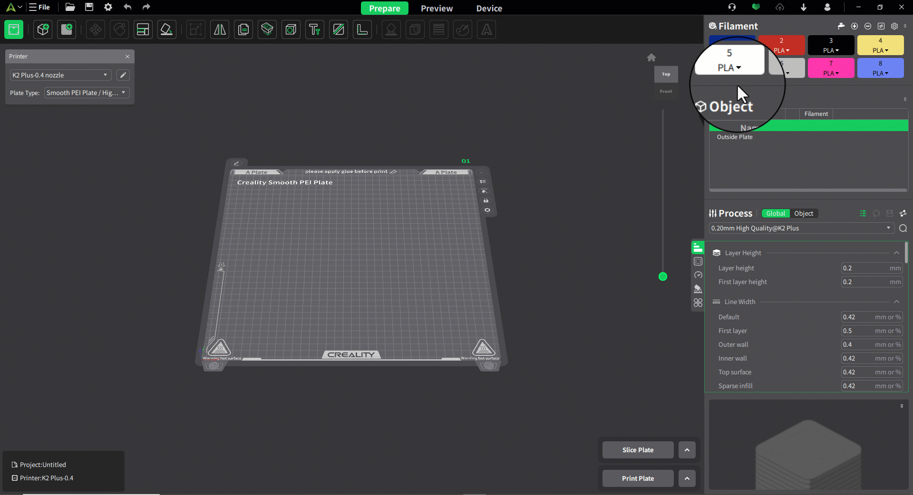Switch to the Prepare tab
The height and width of the screenshot is (495, 913).
tap(385, 8)
